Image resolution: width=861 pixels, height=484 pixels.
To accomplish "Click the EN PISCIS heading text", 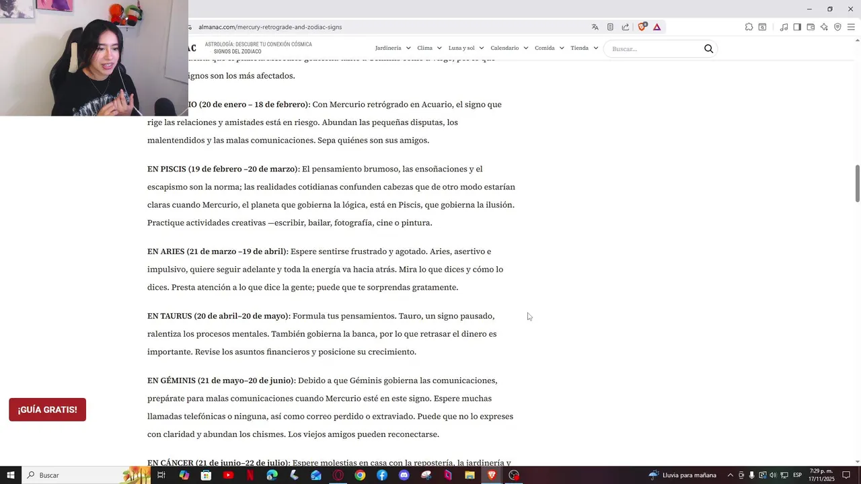I will coord(223,169).
